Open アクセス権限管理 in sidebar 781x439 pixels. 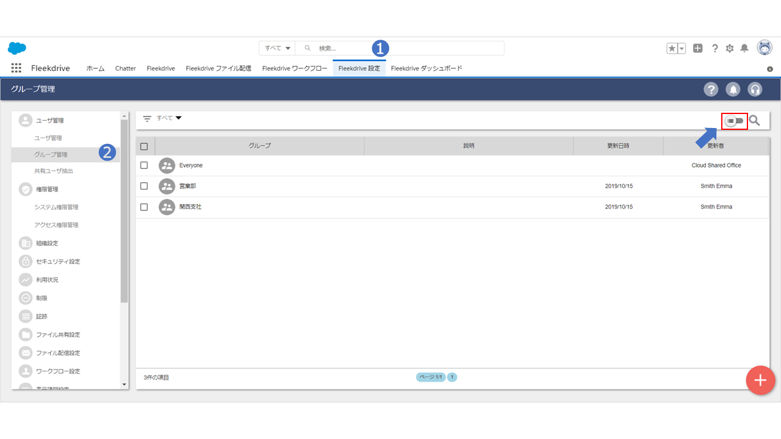tap(56, 225)
